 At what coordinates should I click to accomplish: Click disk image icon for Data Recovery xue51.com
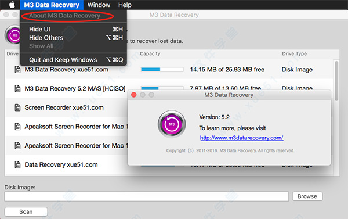(17, 165)
